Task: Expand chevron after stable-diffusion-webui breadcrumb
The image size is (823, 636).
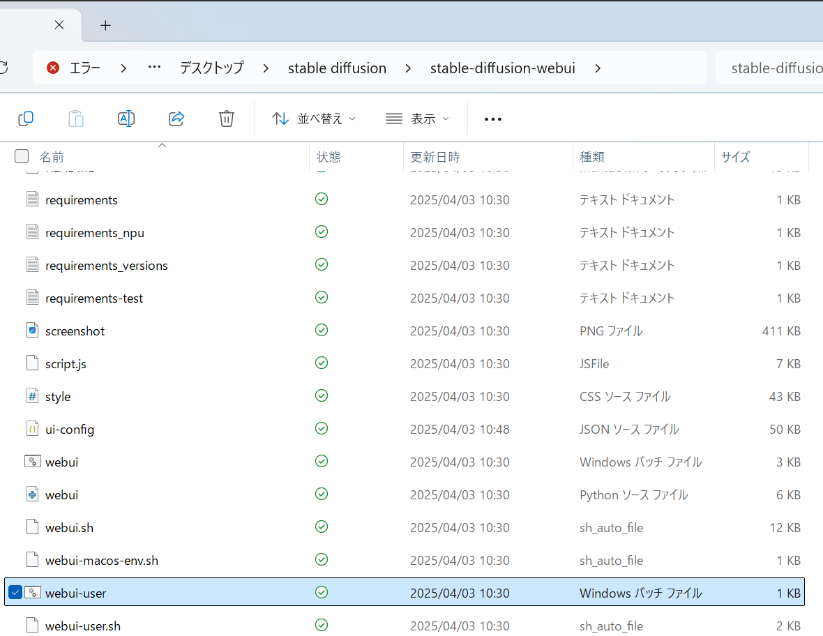Action: [x=597, y=68]
